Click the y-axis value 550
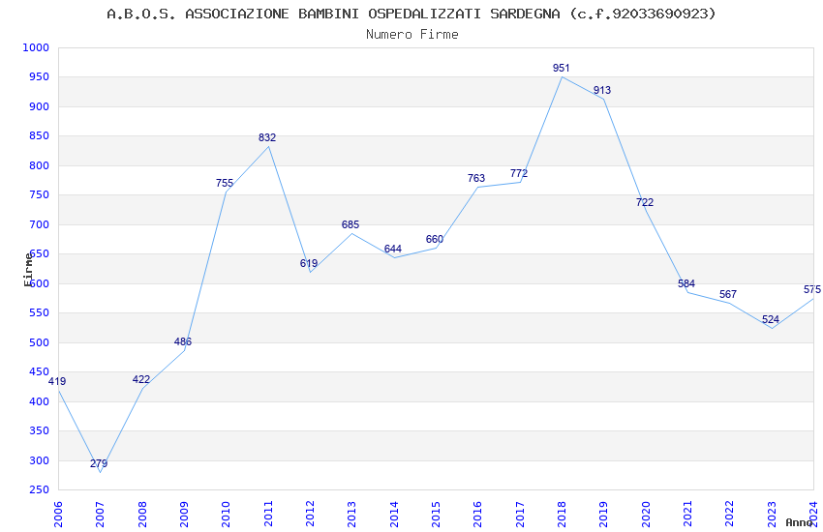This screenshot has width=823, height=532. click(40, 312)
